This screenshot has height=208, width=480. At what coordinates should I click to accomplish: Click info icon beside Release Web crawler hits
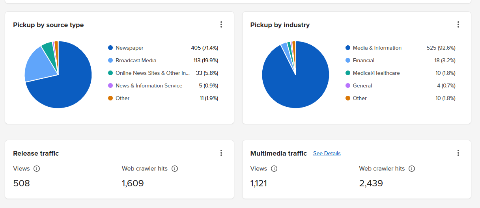(175, 169)
